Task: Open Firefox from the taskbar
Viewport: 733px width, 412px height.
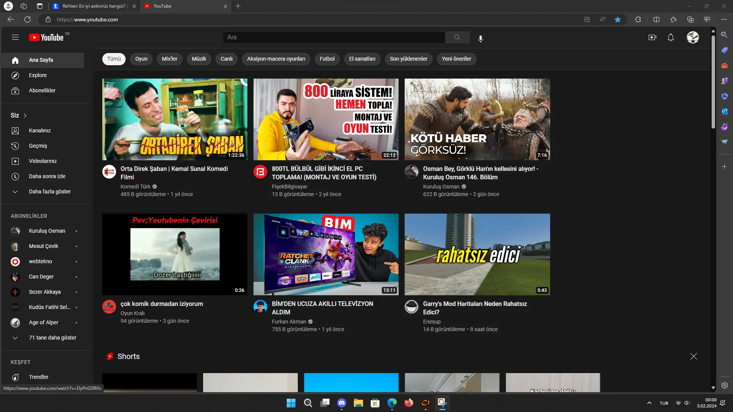Action: point(409,403)
